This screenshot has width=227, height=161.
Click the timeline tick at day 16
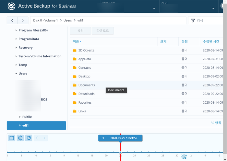78,152
